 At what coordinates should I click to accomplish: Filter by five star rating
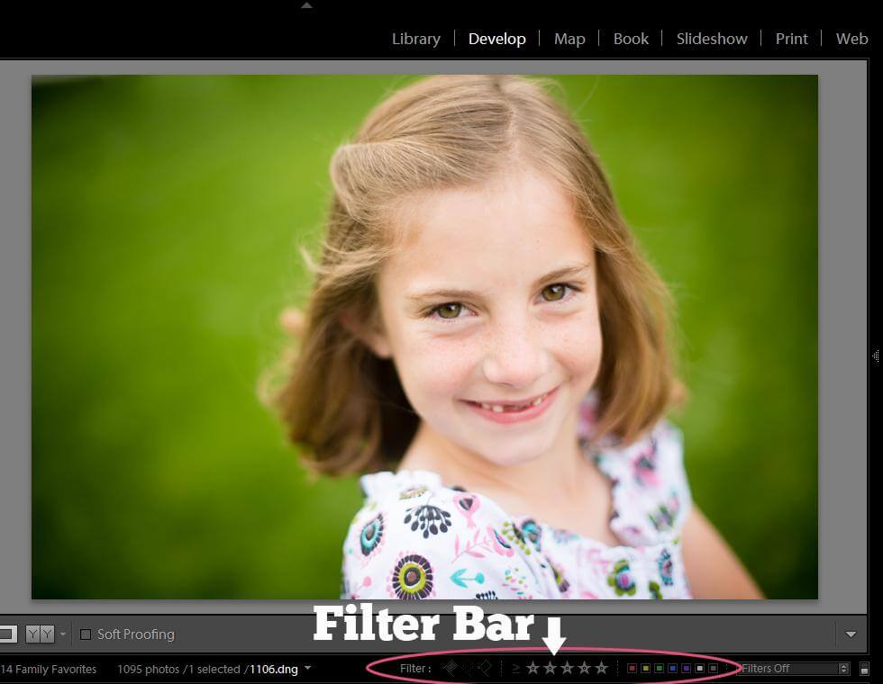coord(602,668)
